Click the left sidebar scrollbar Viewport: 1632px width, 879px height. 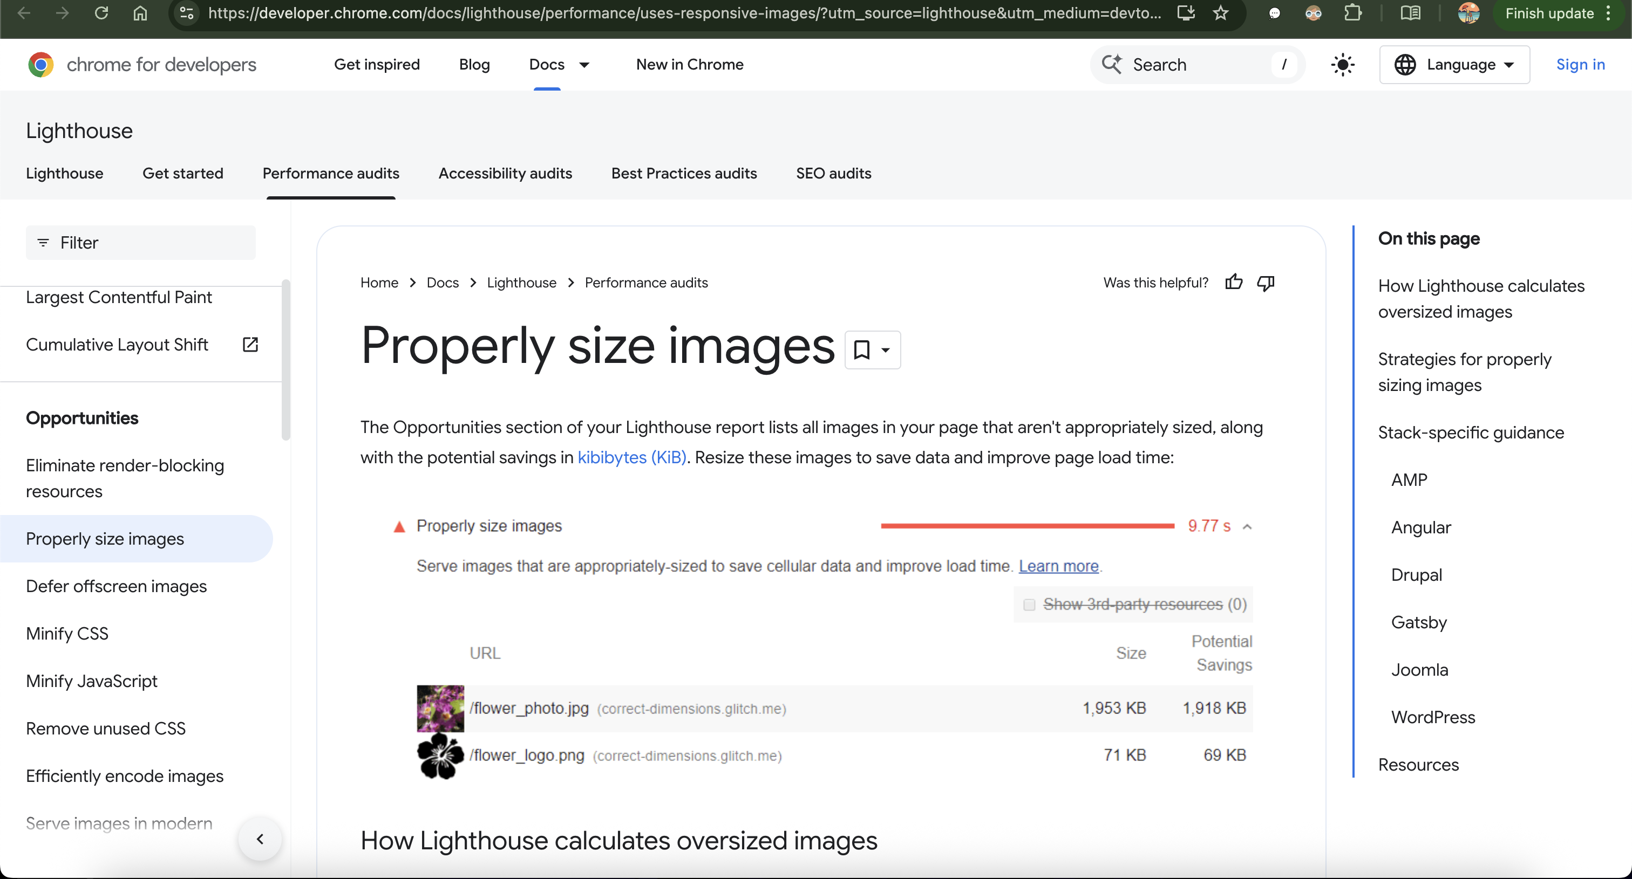pos(285,360)
